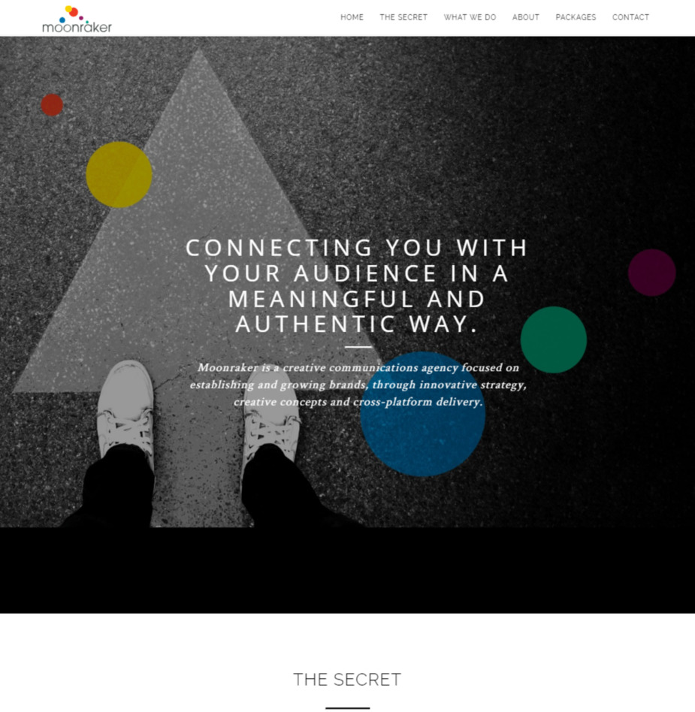This screenshot has height=712, width=695.
Task: Navigate to PACKAGES
Action: coord(576,17)
